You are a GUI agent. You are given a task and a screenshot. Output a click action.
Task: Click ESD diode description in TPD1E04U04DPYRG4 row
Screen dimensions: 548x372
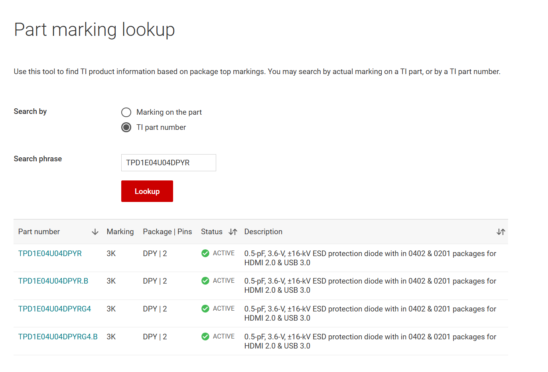tap(370, 313)
